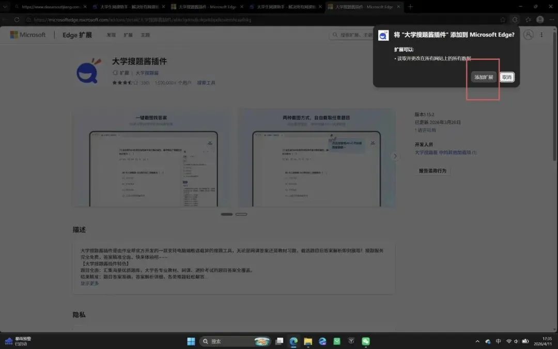558x349 pixels.
Task: Open the Wi-Fi network tray icon
Action: [509, 341]
